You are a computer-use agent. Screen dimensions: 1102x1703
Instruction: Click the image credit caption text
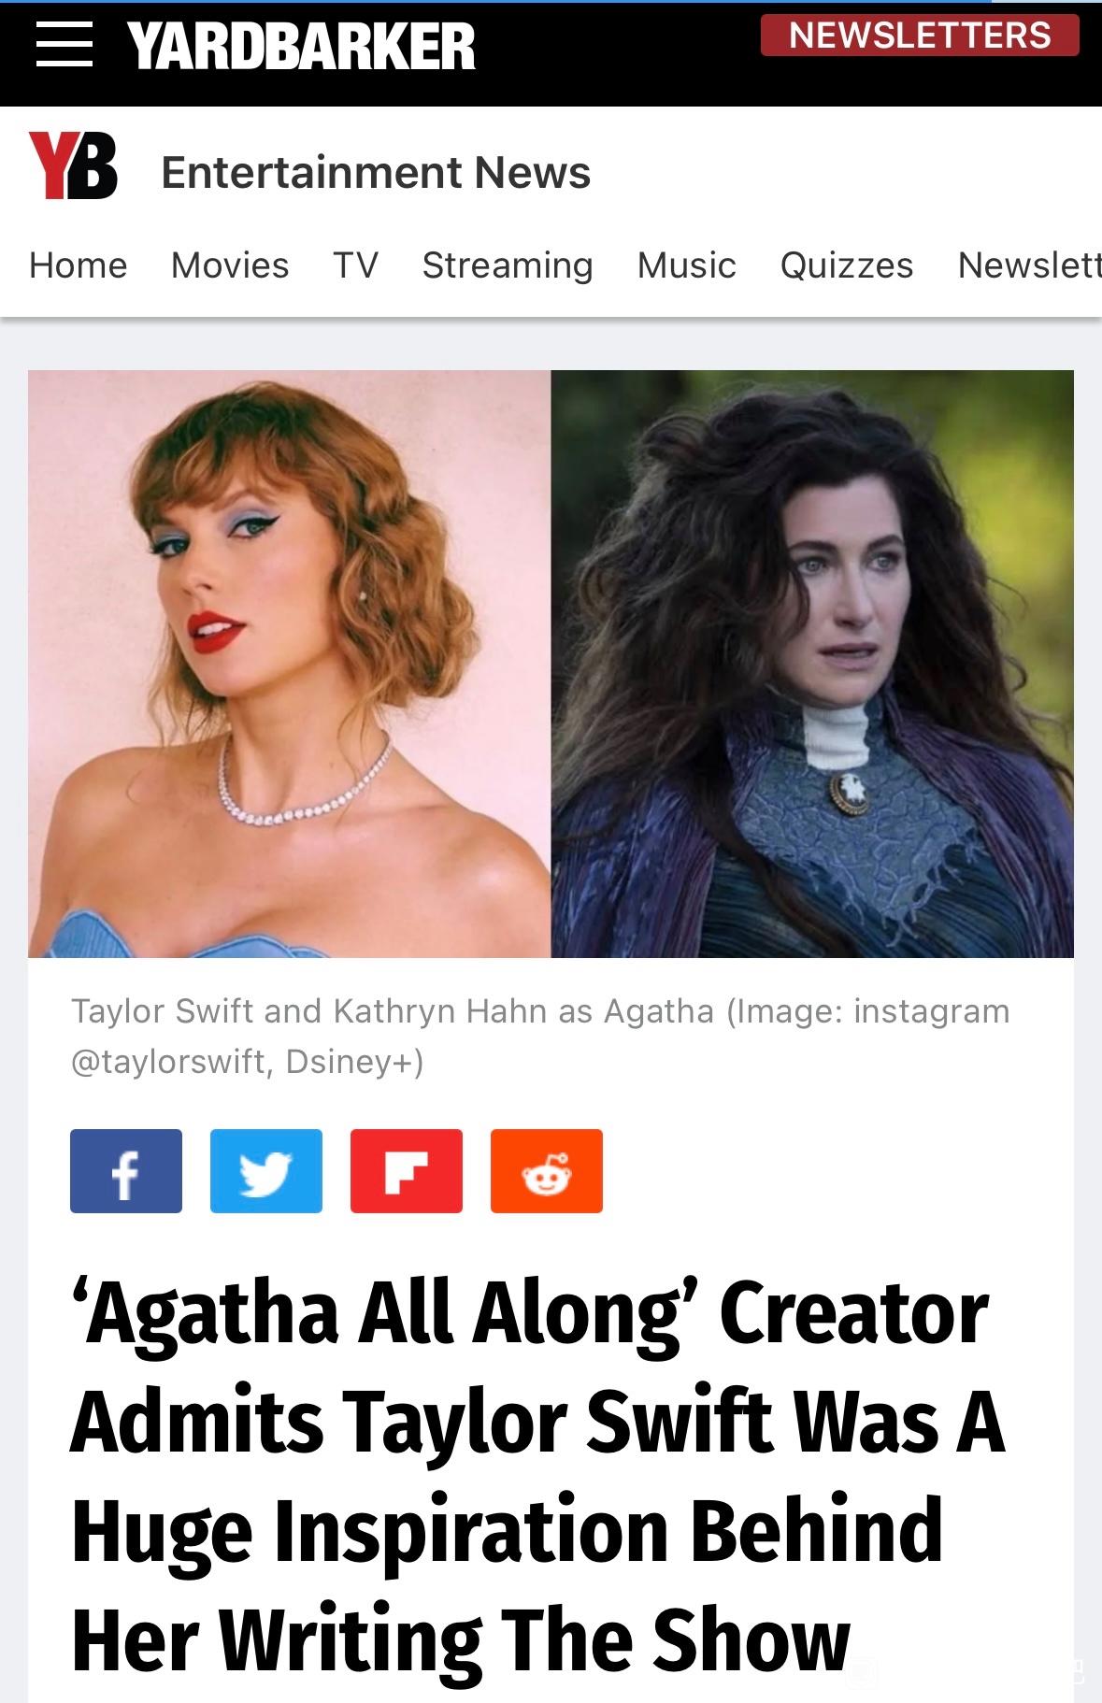click(x=540, y=1036)
